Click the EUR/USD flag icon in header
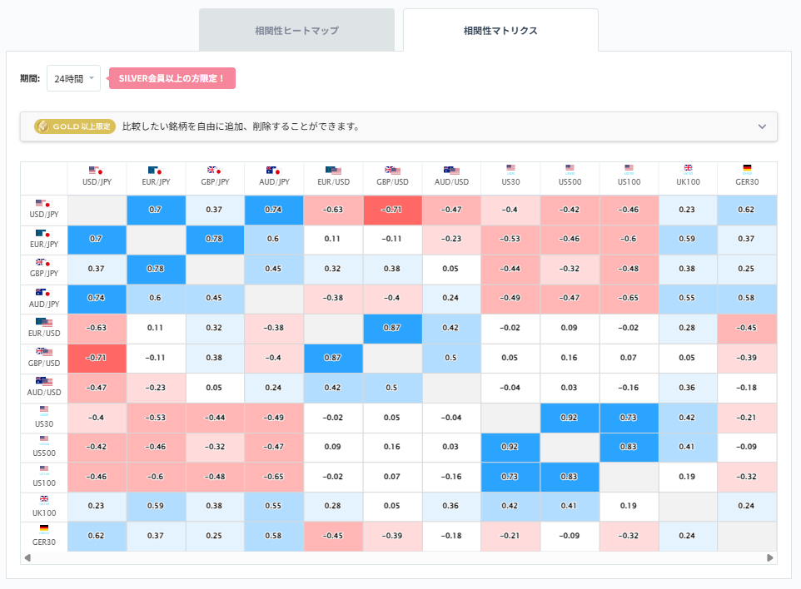 pyautogui.click(x=333, y=171)
